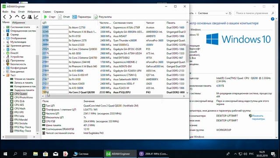
Task: Open the Избранное menu in menu bar
Action: tap(34, 12)
